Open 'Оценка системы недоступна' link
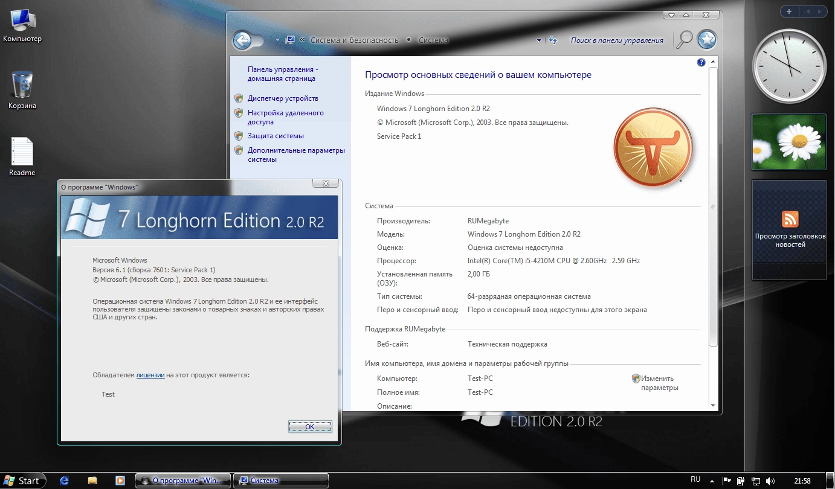835x489 pixels. (515, 248)
